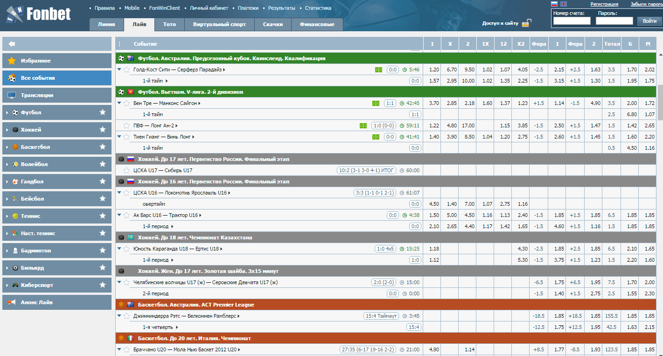Open the Личный кабинет link
Screen dimensions: 663x356
(209, 8)
